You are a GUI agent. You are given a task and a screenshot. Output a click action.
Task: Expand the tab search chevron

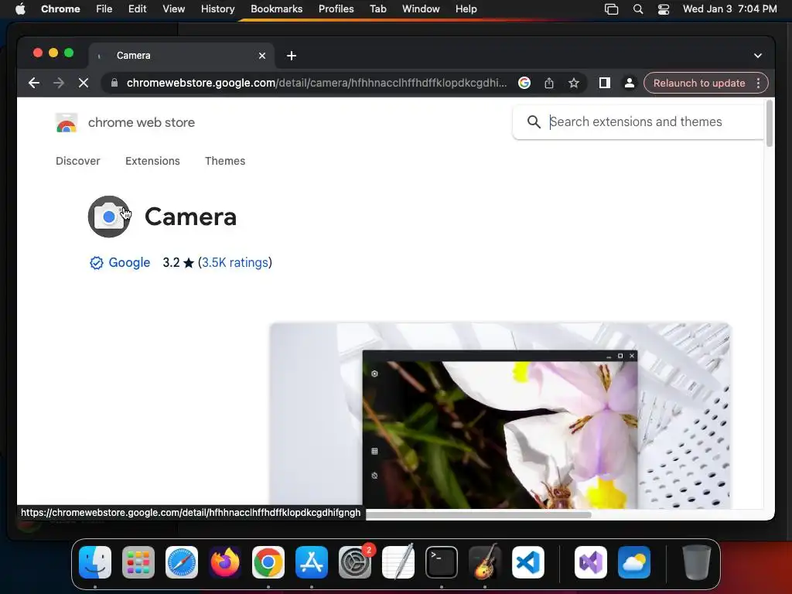point(758,56)
